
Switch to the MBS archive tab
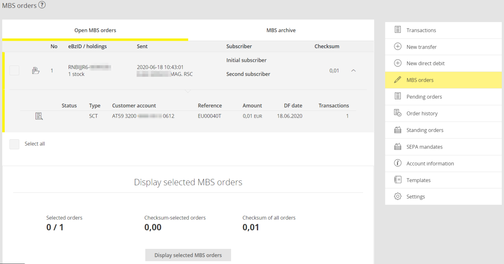281,30
